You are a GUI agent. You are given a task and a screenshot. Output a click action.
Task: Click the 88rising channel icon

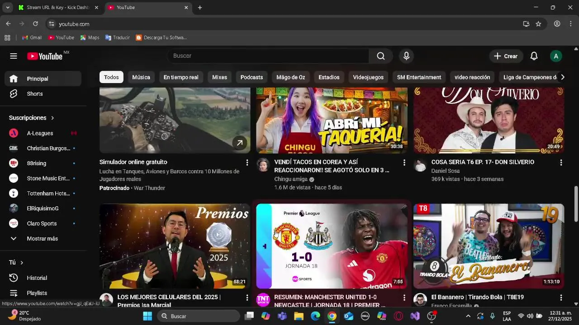14,163
